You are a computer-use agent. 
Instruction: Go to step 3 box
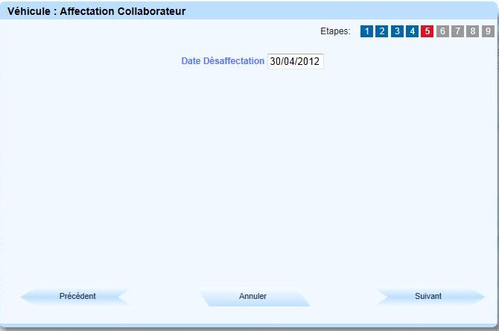[398, 31]
